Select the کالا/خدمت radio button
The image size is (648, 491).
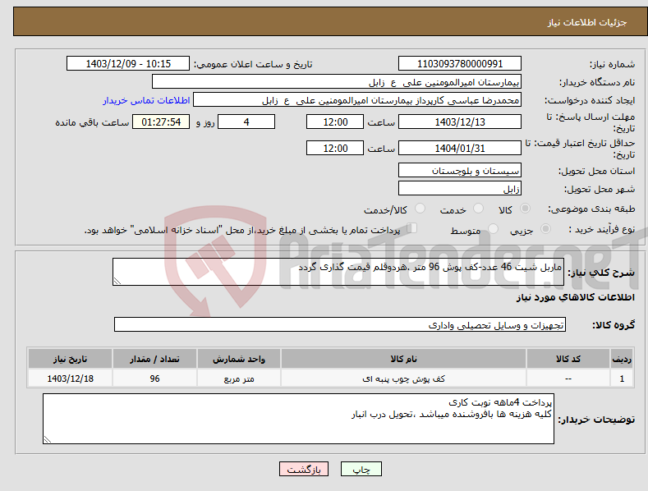click(x=420, y=209)
